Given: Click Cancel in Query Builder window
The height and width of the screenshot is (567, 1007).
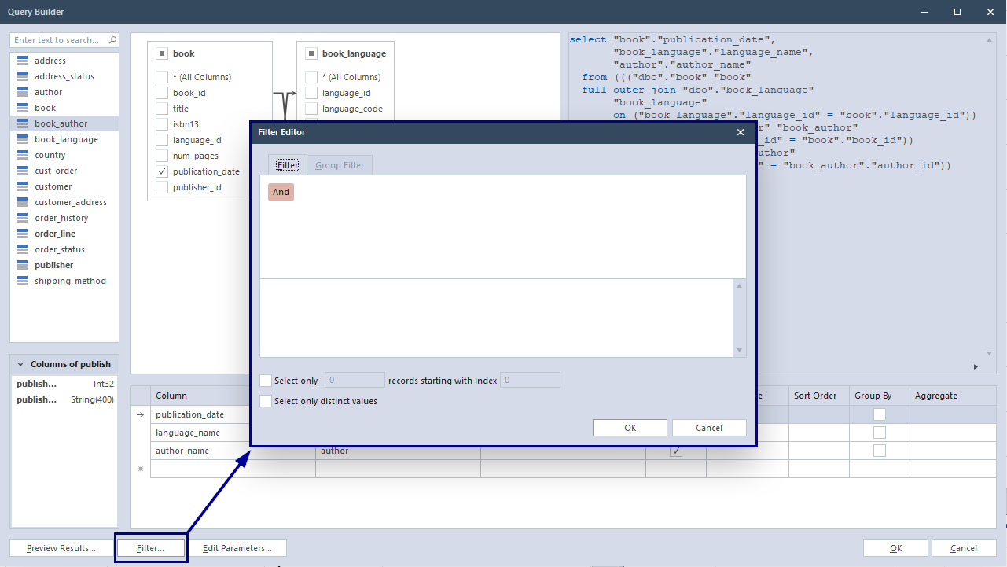Looking at the screenshot, I should click(x=964, y=548).
